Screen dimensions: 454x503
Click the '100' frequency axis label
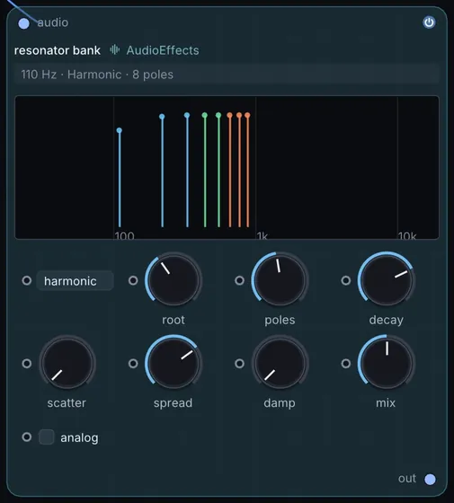(124, 235)
